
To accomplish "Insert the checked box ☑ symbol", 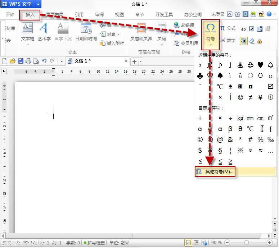I will tap(271, 87).
